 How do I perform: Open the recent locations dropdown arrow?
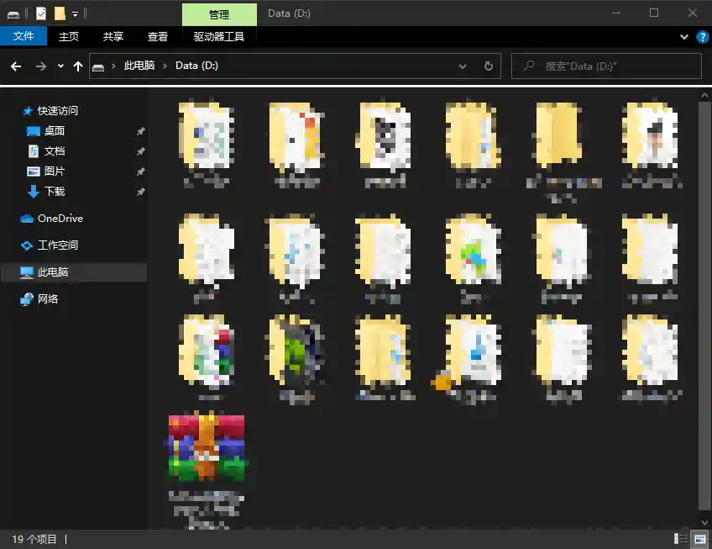[60, 66]
